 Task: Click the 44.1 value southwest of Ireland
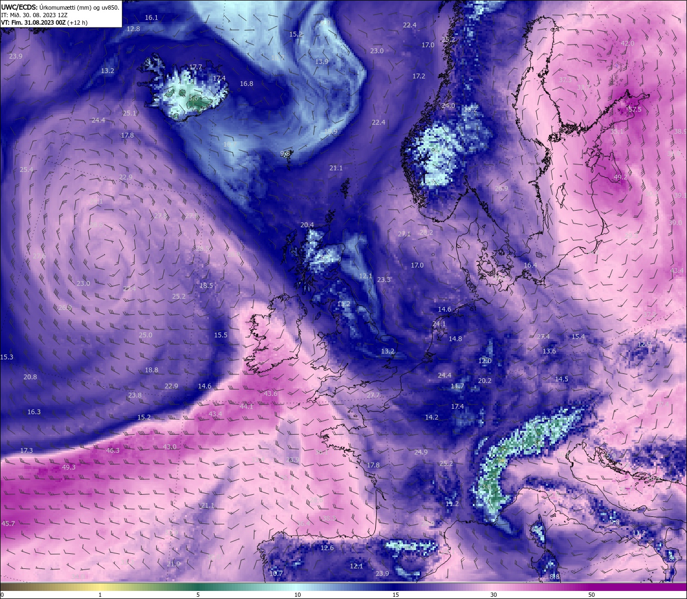coord(246,407)
